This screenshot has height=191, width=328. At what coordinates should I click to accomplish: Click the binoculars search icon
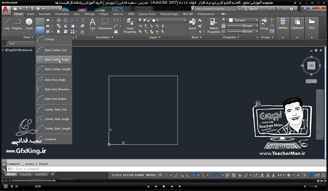[x=240, y=9]
